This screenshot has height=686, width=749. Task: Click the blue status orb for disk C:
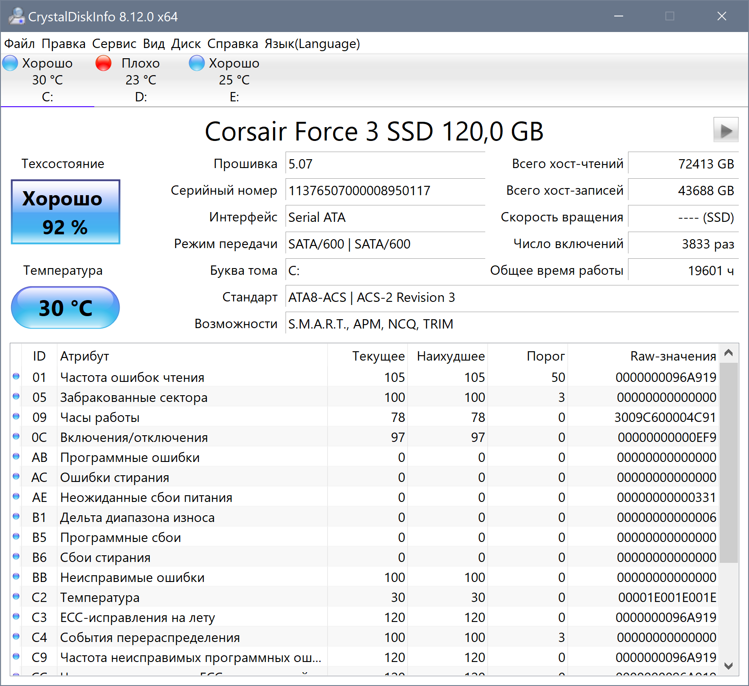(x=10, y=63)
